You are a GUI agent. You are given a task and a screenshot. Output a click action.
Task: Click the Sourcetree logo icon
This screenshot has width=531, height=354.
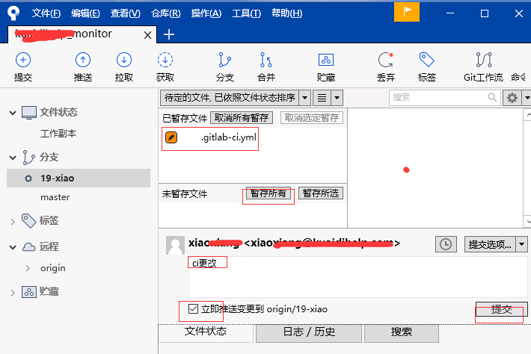click(13, 13)
